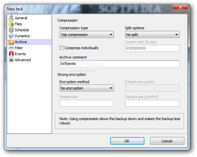Click the Strong encryption group label

pyautogui.click(x=72, y=75)
